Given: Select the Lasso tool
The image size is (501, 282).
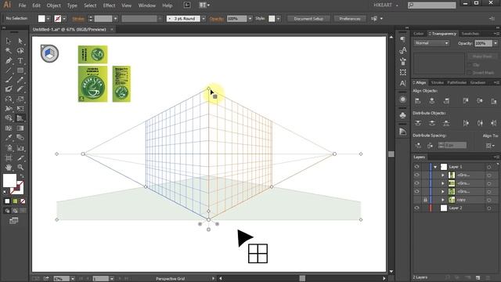Looking at the screenshot, I should [x=20, y=51].
